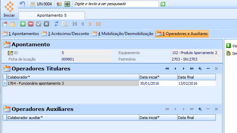The height and width of the screenshot is (133, 237).
Task: Toggle the eye visibility icon
Action: (x=67, y=4)
